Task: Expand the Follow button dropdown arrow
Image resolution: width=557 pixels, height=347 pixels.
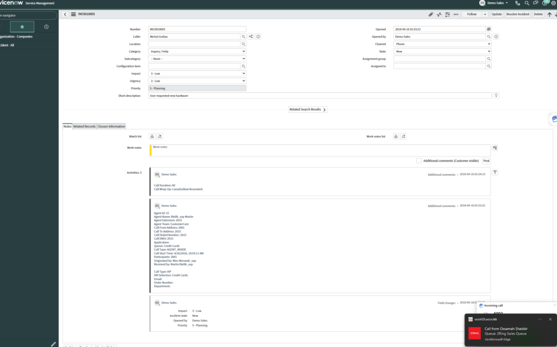Action: click(x=485, y=14)
